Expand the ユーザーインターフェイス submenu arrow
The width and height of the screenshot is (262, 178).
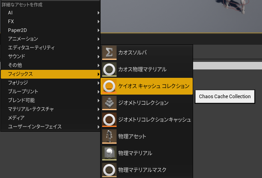pyautogui.click(x=99, y=127)
